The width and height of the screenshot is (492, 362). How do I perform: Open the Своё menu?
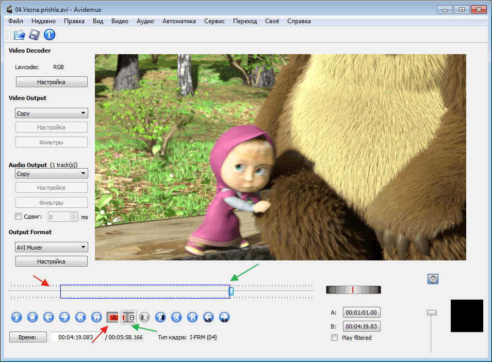point(272,21)
